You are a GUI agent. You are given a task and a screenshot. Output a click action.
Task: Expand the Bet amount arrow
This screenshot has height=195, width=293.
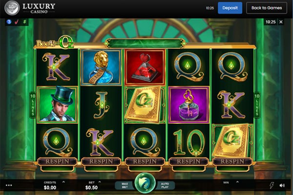coord(100,182)
